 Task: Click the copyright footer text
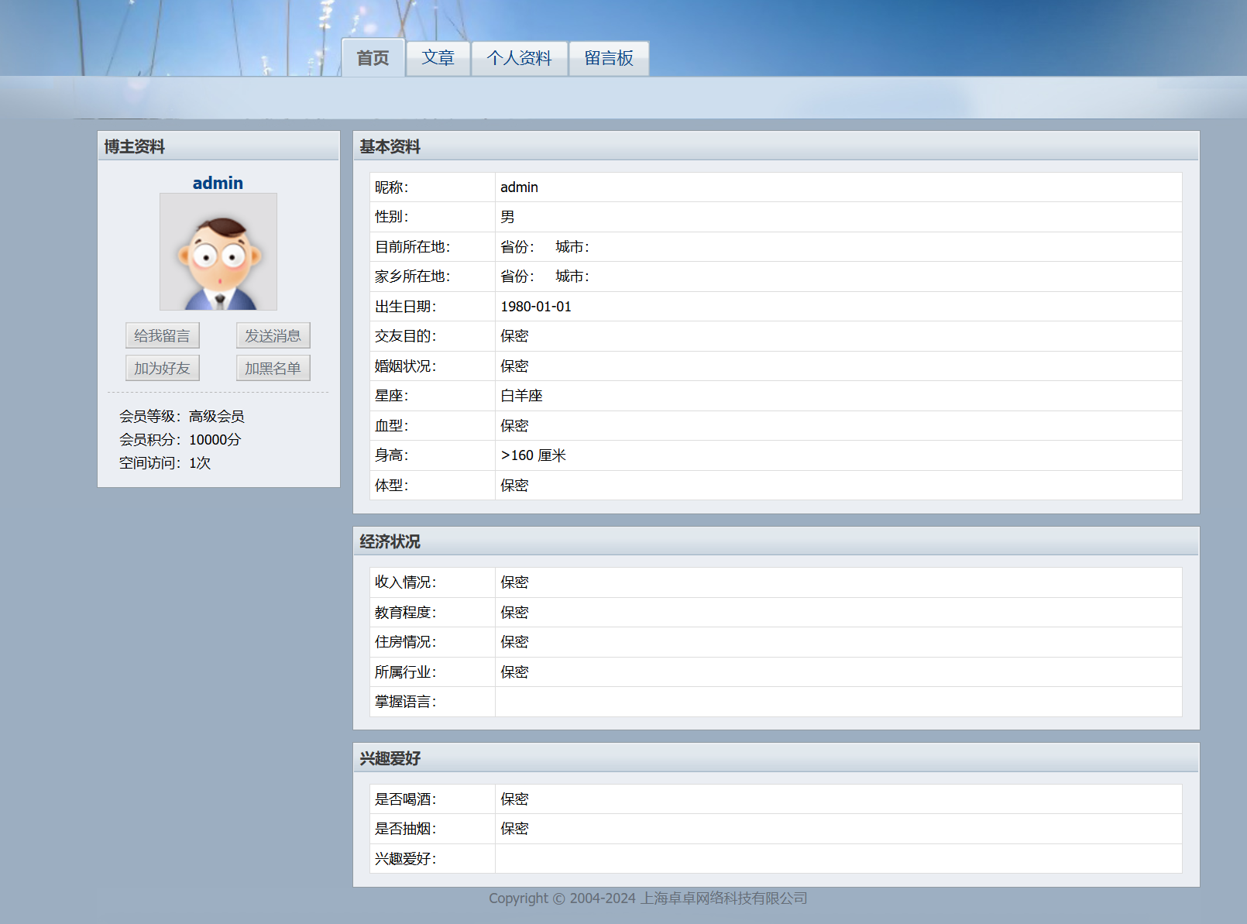[648, 898]
